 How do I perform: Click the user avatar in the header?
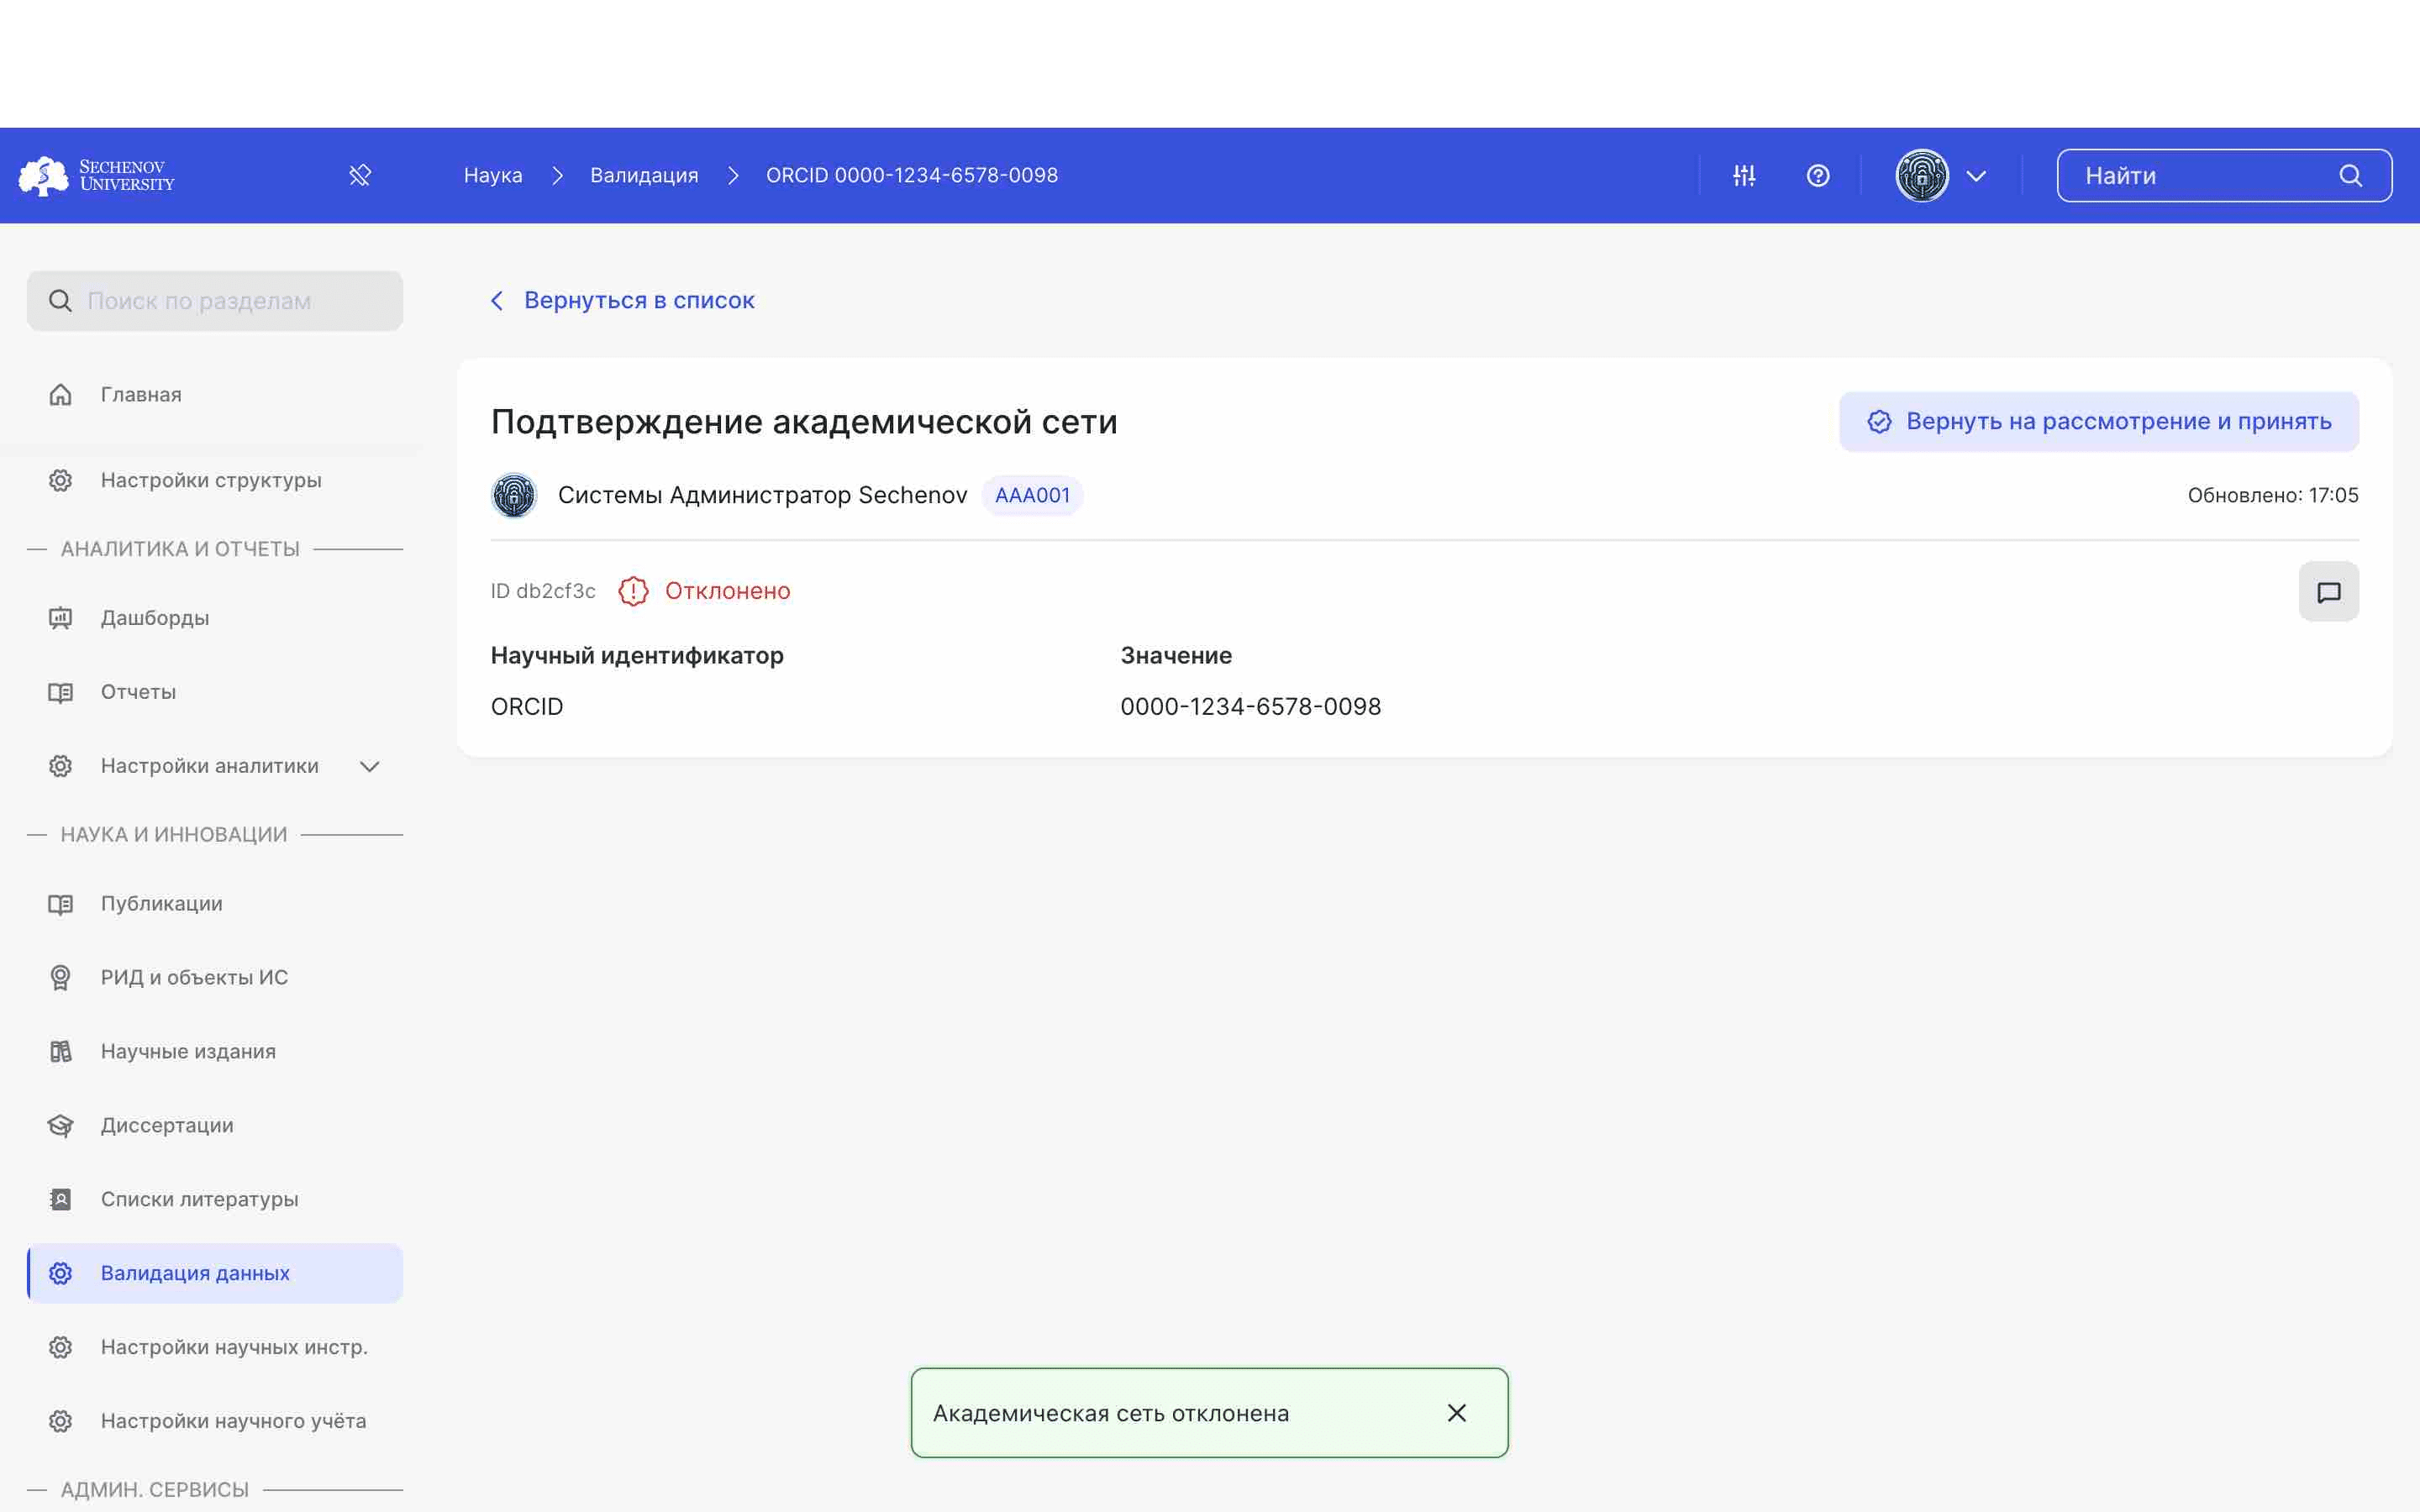coord(1922,176)
